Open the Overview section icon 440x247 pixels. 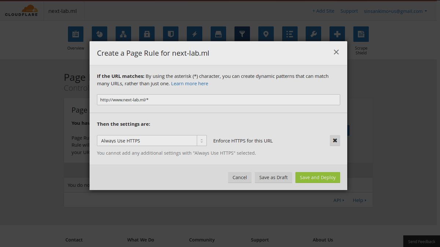(76, 34)
